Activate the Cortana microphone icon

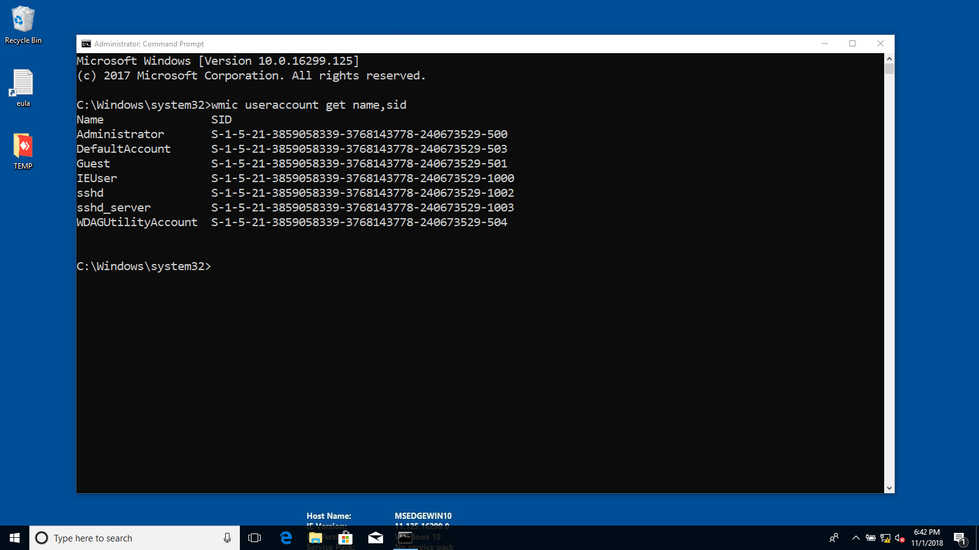[x=227, y=538]
